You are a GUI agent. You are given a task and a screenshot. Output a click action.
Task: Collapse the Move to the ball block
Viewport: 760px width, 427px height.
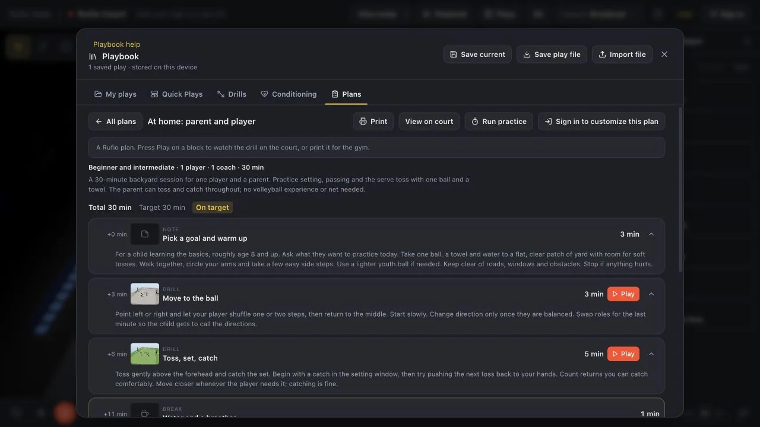click(x=651, y=294)
